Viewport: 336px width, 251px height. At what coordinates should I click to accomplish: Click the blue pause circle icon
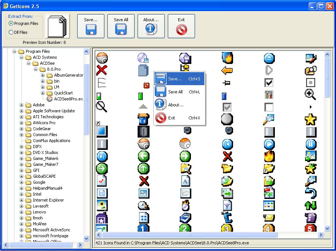(x=311, y=144)
